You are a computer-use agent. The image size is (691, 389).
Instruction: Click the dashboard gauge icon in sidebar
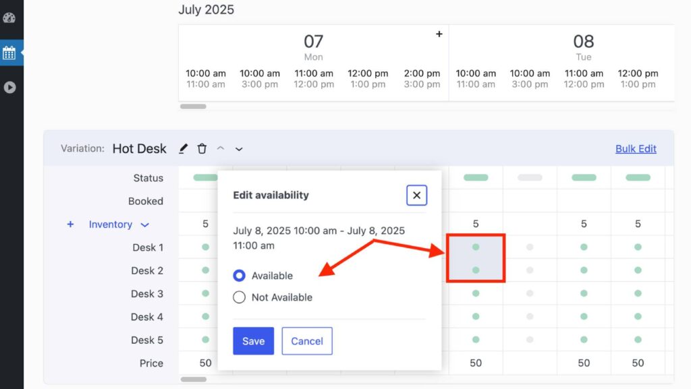pyautogui.click(x=9, y=18)
